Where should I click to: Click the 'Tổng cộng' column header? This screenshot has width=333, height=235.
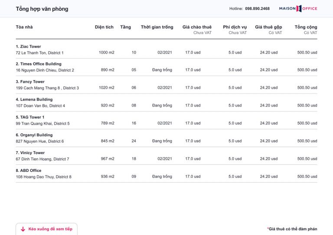tap(306, 27)
